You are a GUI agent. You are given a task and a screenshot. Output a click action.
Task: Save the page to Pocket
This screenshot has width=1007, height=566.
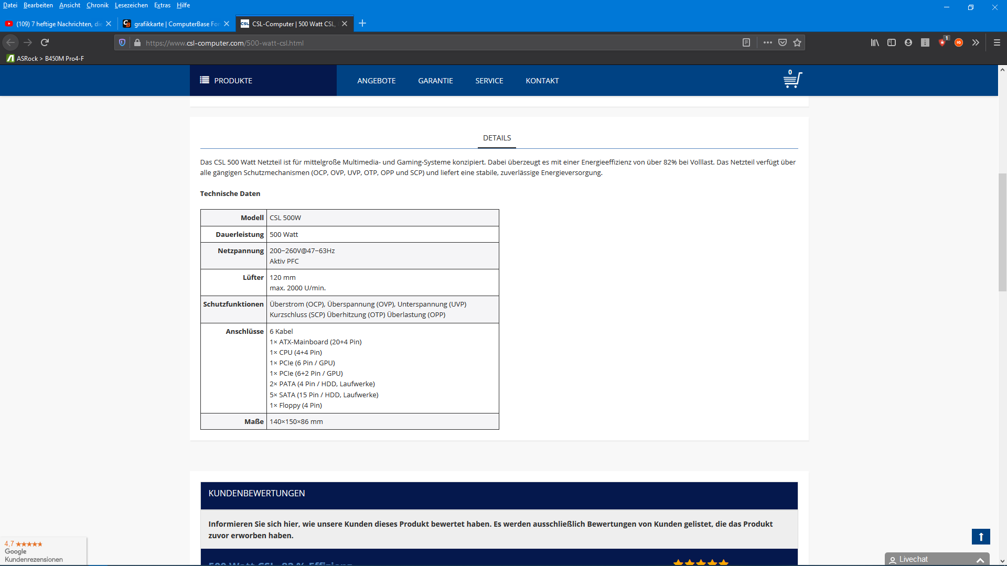[x=782, y=42]
